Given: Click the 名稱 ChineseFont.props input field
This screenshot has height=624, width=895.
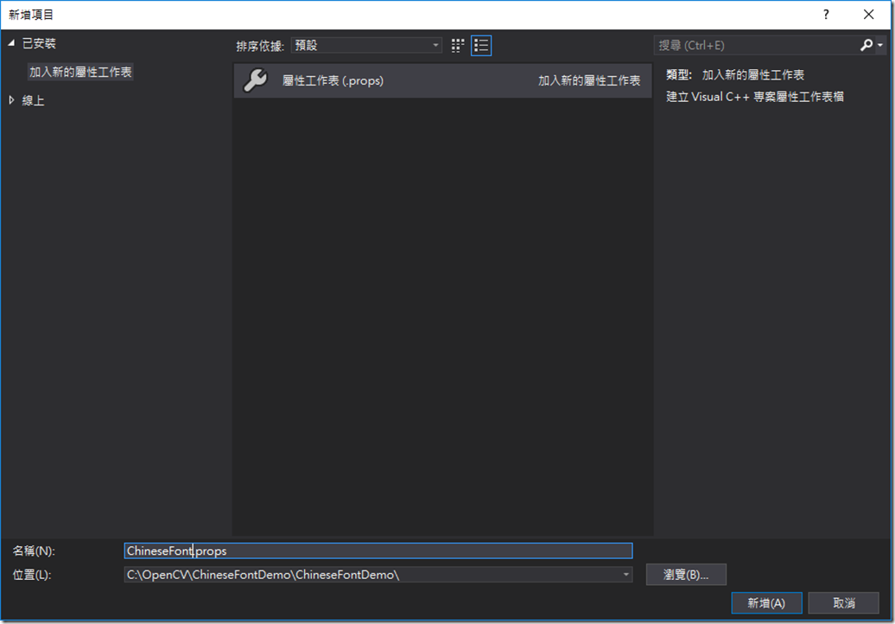Looking at the screenshot, I should pyautogui.click(x=378, y=551).
